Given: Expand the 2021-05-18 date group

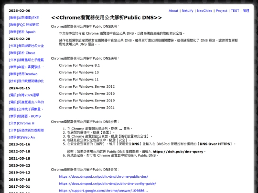Looking at the screenshot, I should click(x=20, y=158).
